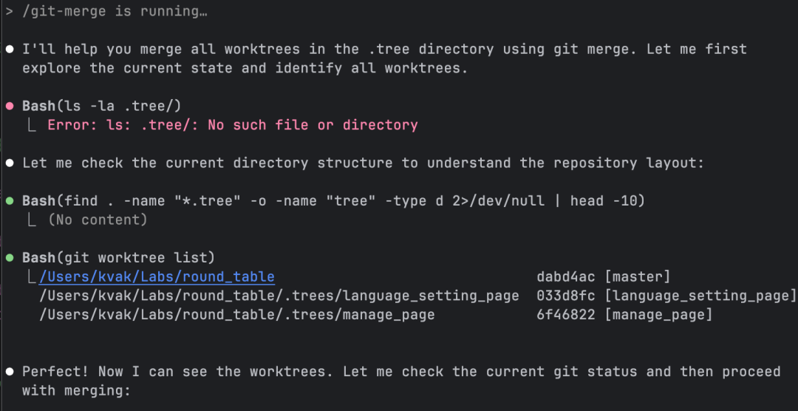Click the 'I'll help you merge all worktrees' message
798x411 pixels.
[384, 58]
